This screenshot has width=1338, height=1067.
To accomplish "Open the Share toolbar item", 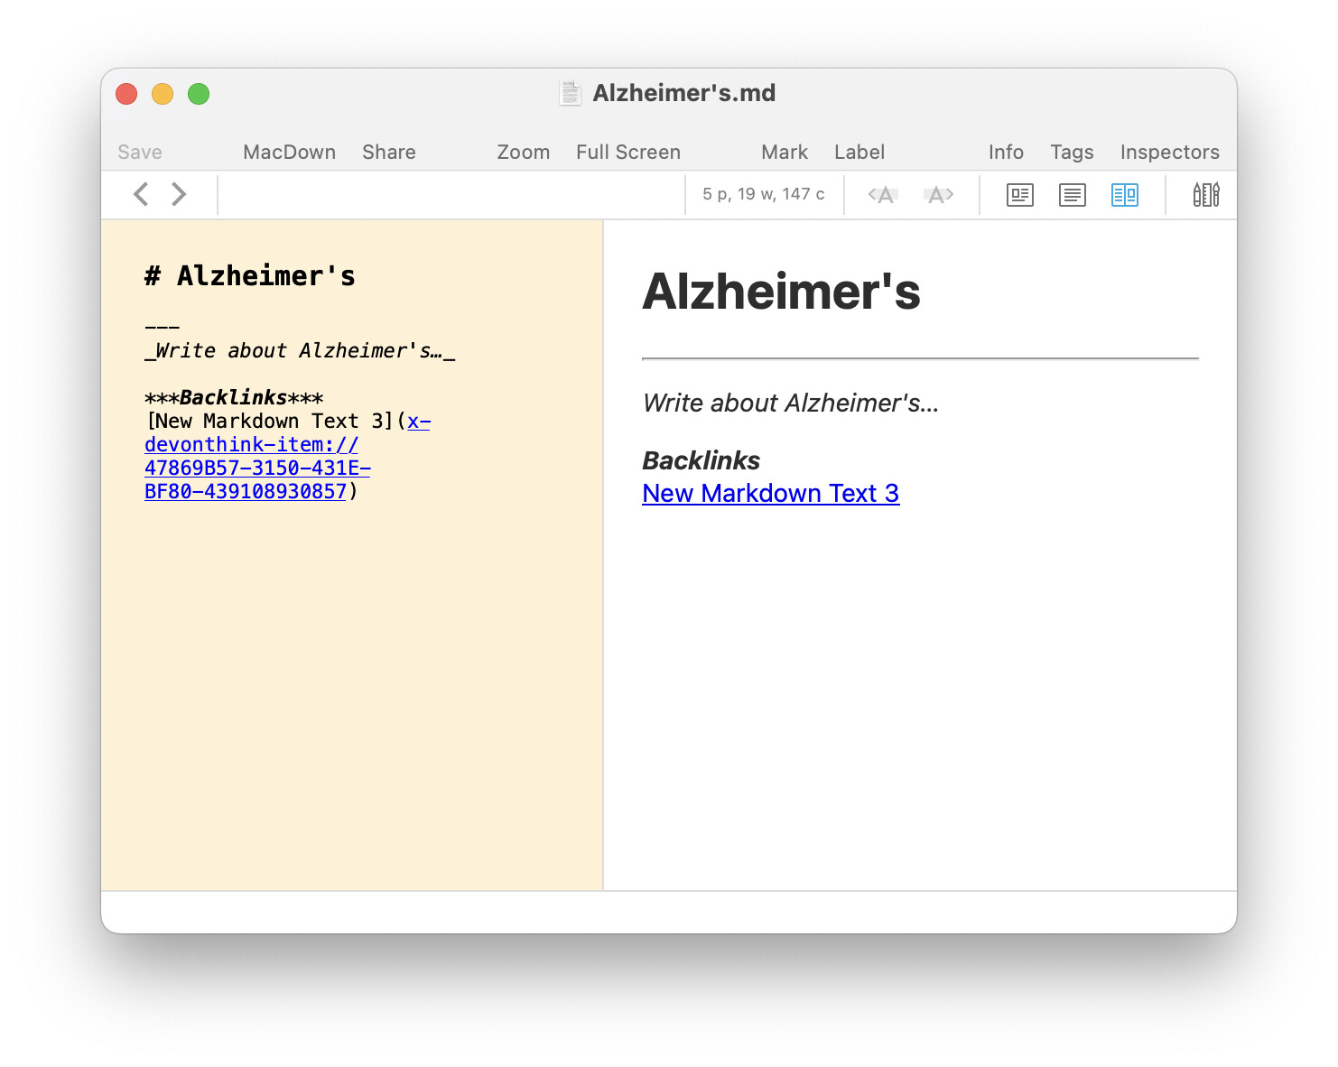I will pyautogui.click(x=389, y=152).
